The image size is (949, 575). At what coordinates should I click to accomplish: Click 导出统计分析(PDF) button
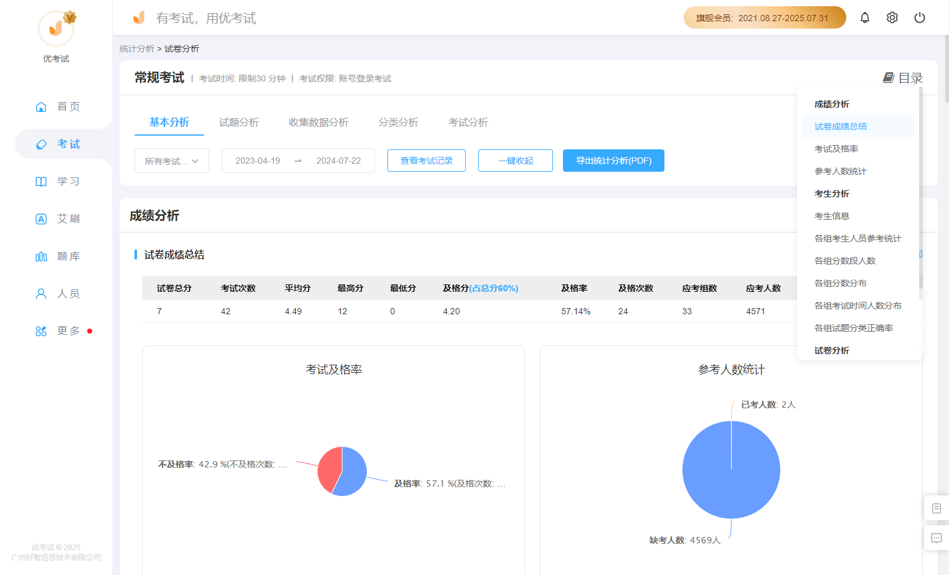click(613, 161)
